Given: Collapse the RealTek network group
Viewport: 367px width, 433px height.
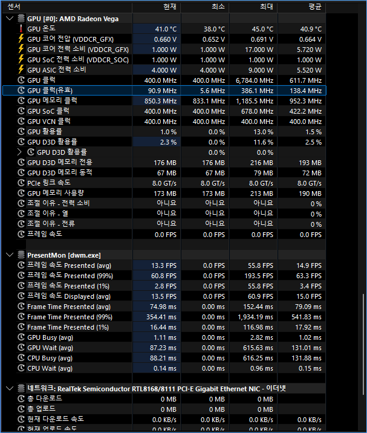Looking at the screenshot, I should click(x=10, y=388).
